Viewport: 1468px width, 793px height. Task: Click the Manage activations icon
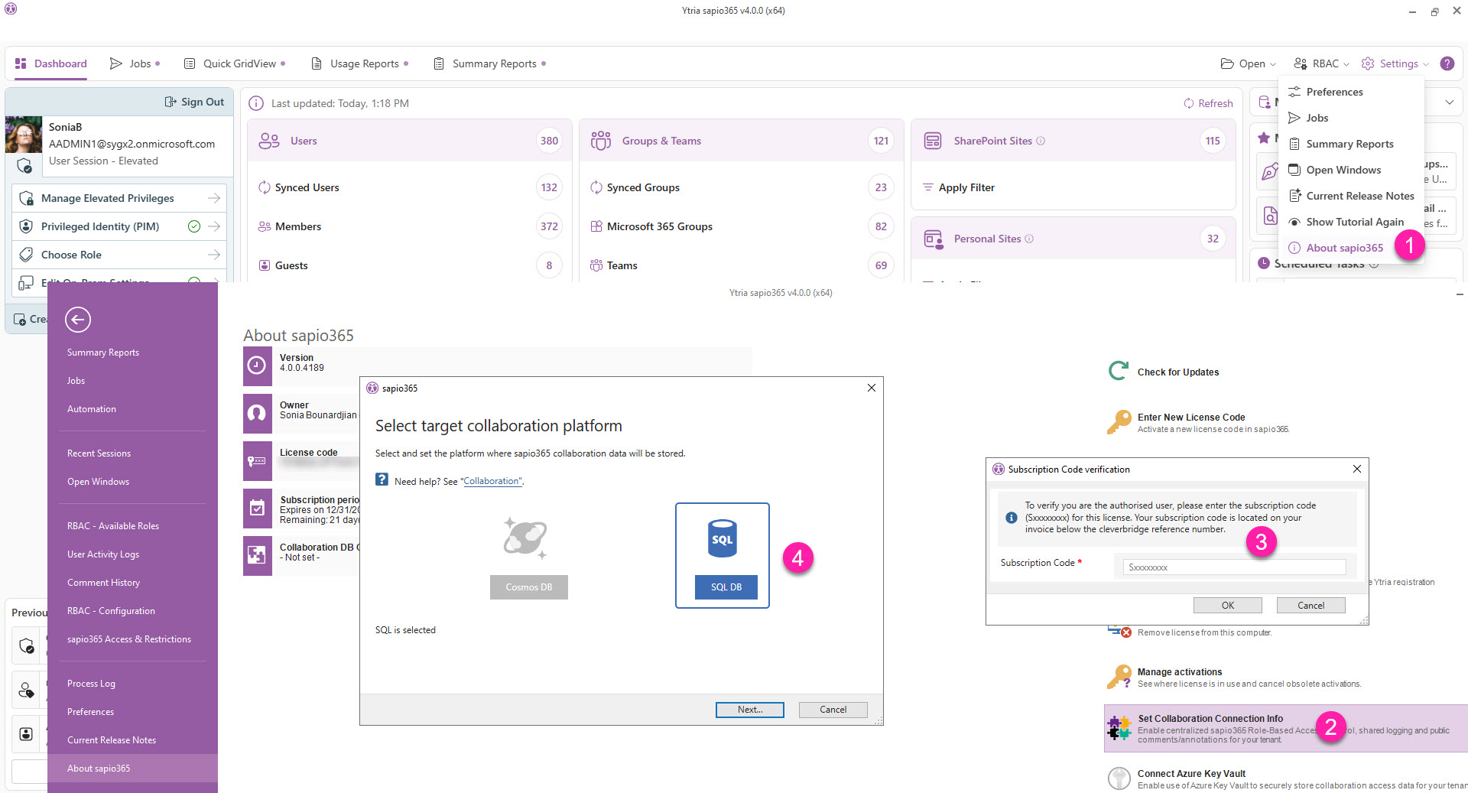pos(1119,676)
